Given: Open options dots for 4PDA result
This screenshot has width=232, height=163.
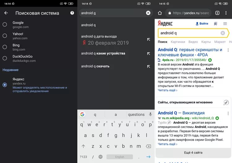Looking at the screenshot, I should pos(228,50).
